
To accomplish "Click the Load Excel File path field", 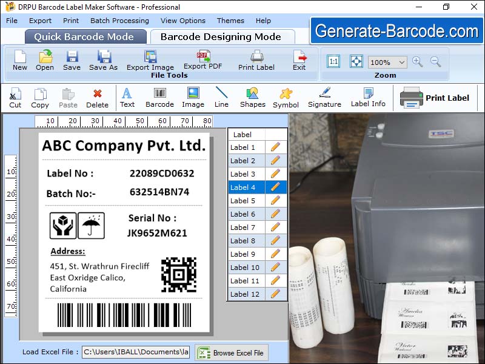I will 136,352.
